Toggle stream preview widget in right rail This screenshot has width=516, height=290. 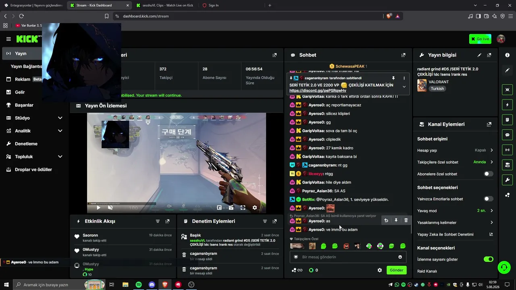coord(507,90)
